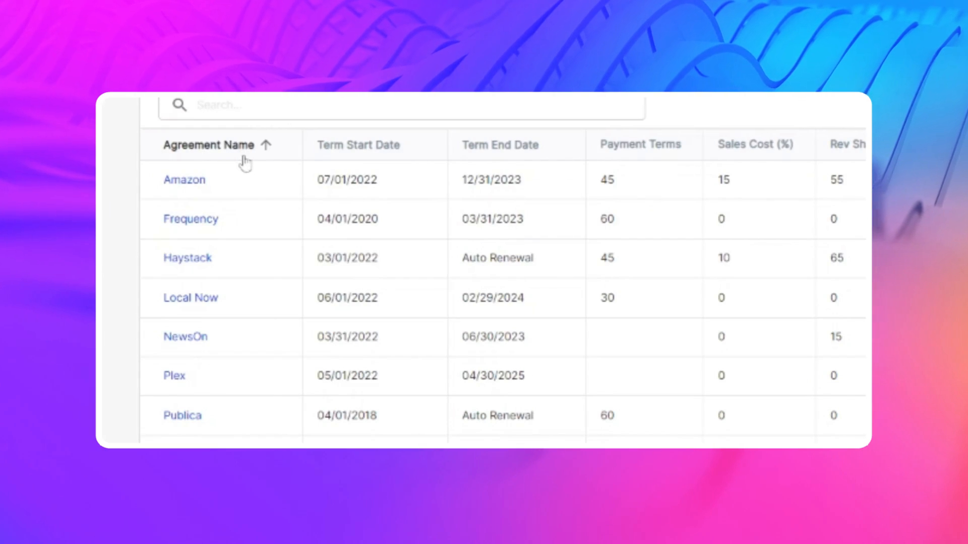
Task: Select Amazon's Term End Date cell 12/31/2023
Action: pos(492,179)
